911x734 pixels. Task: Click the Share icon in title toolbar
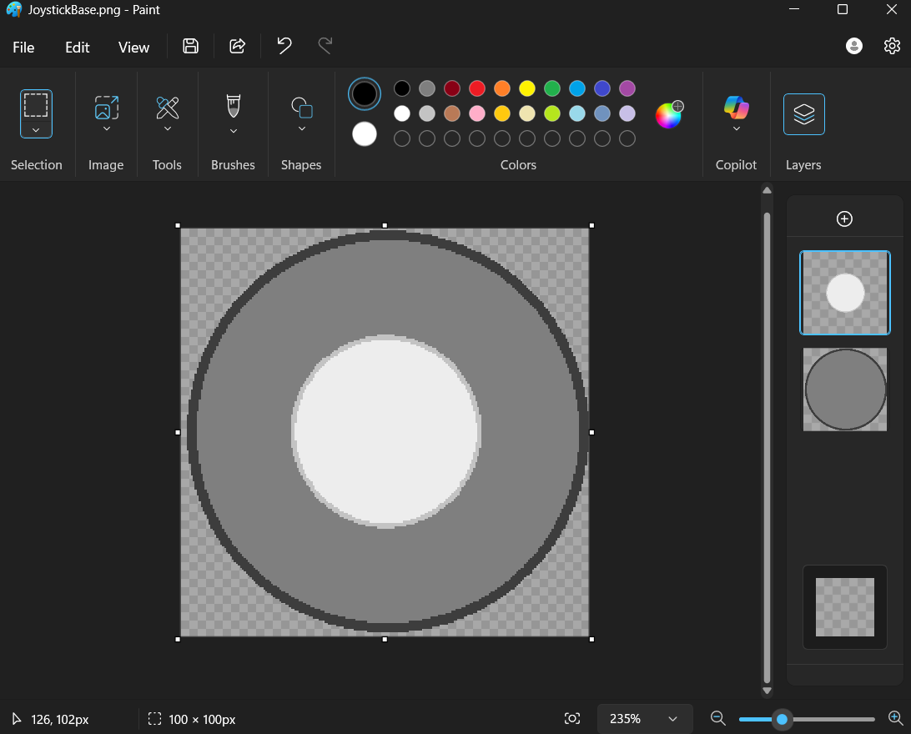(x=238, y=47)
